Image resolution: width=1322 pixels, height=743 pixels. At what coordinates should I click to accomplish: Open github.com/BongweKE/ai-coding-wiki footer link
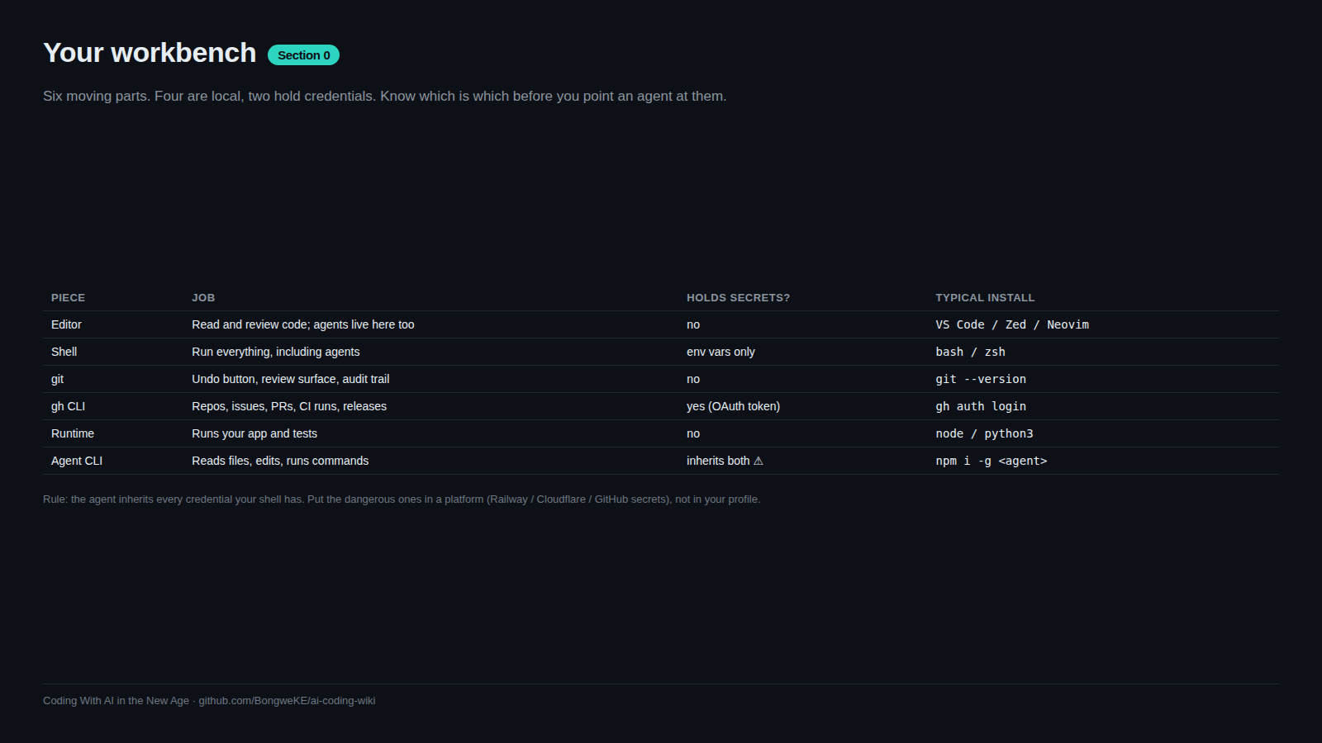(x=287, y=701)
